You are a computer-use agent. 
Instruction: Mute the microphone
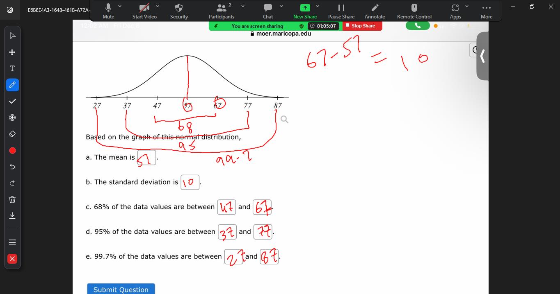click(x=108, y=11)
